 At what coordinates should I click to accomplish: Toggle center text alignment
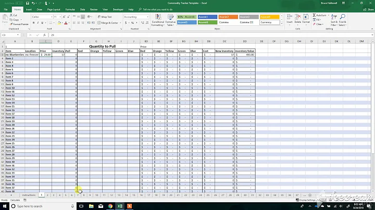(x=79, y=23)
